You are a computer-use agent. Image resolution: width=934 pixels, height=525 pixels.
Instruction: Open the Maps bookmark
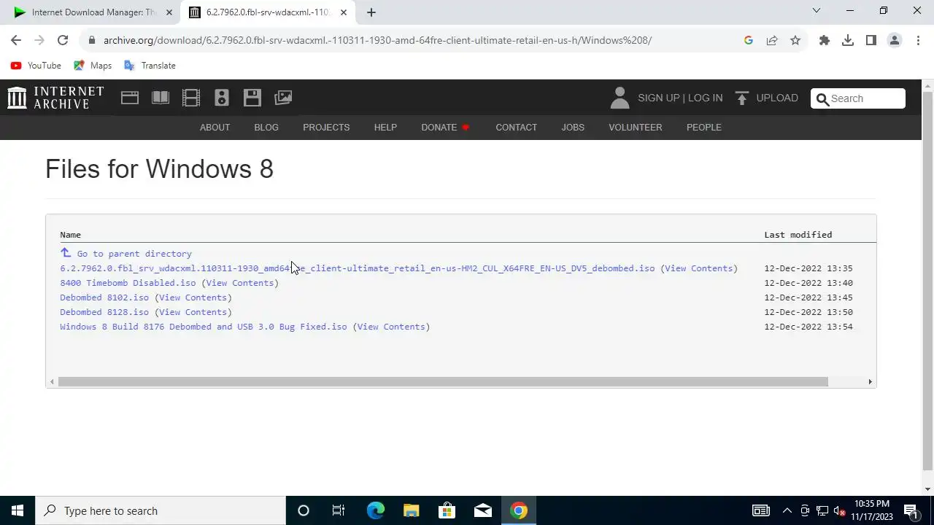pyautogui.click(x=93, y=66)
